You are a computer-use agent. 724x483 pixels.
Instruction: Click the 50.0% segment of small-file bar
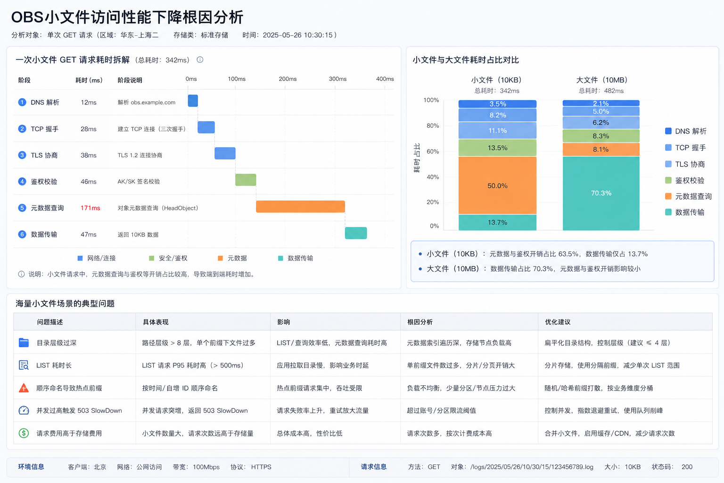(497, 185)
